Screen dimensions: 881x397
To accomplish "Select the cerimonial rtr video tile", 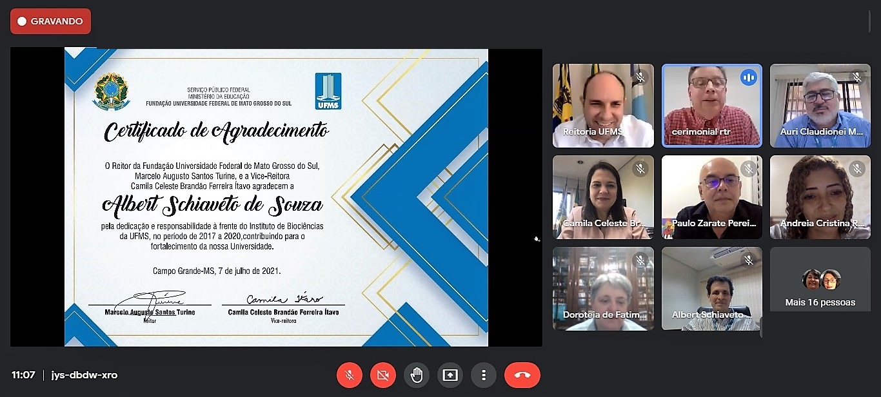I will pyautogui.click(x=711, y=106).
